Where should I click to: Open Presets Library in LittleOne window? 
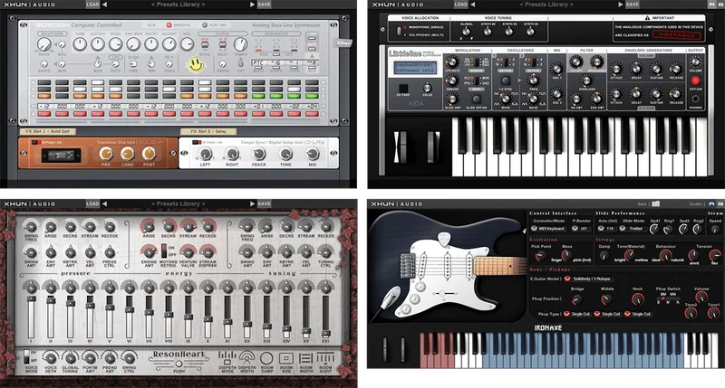[546, 5]
